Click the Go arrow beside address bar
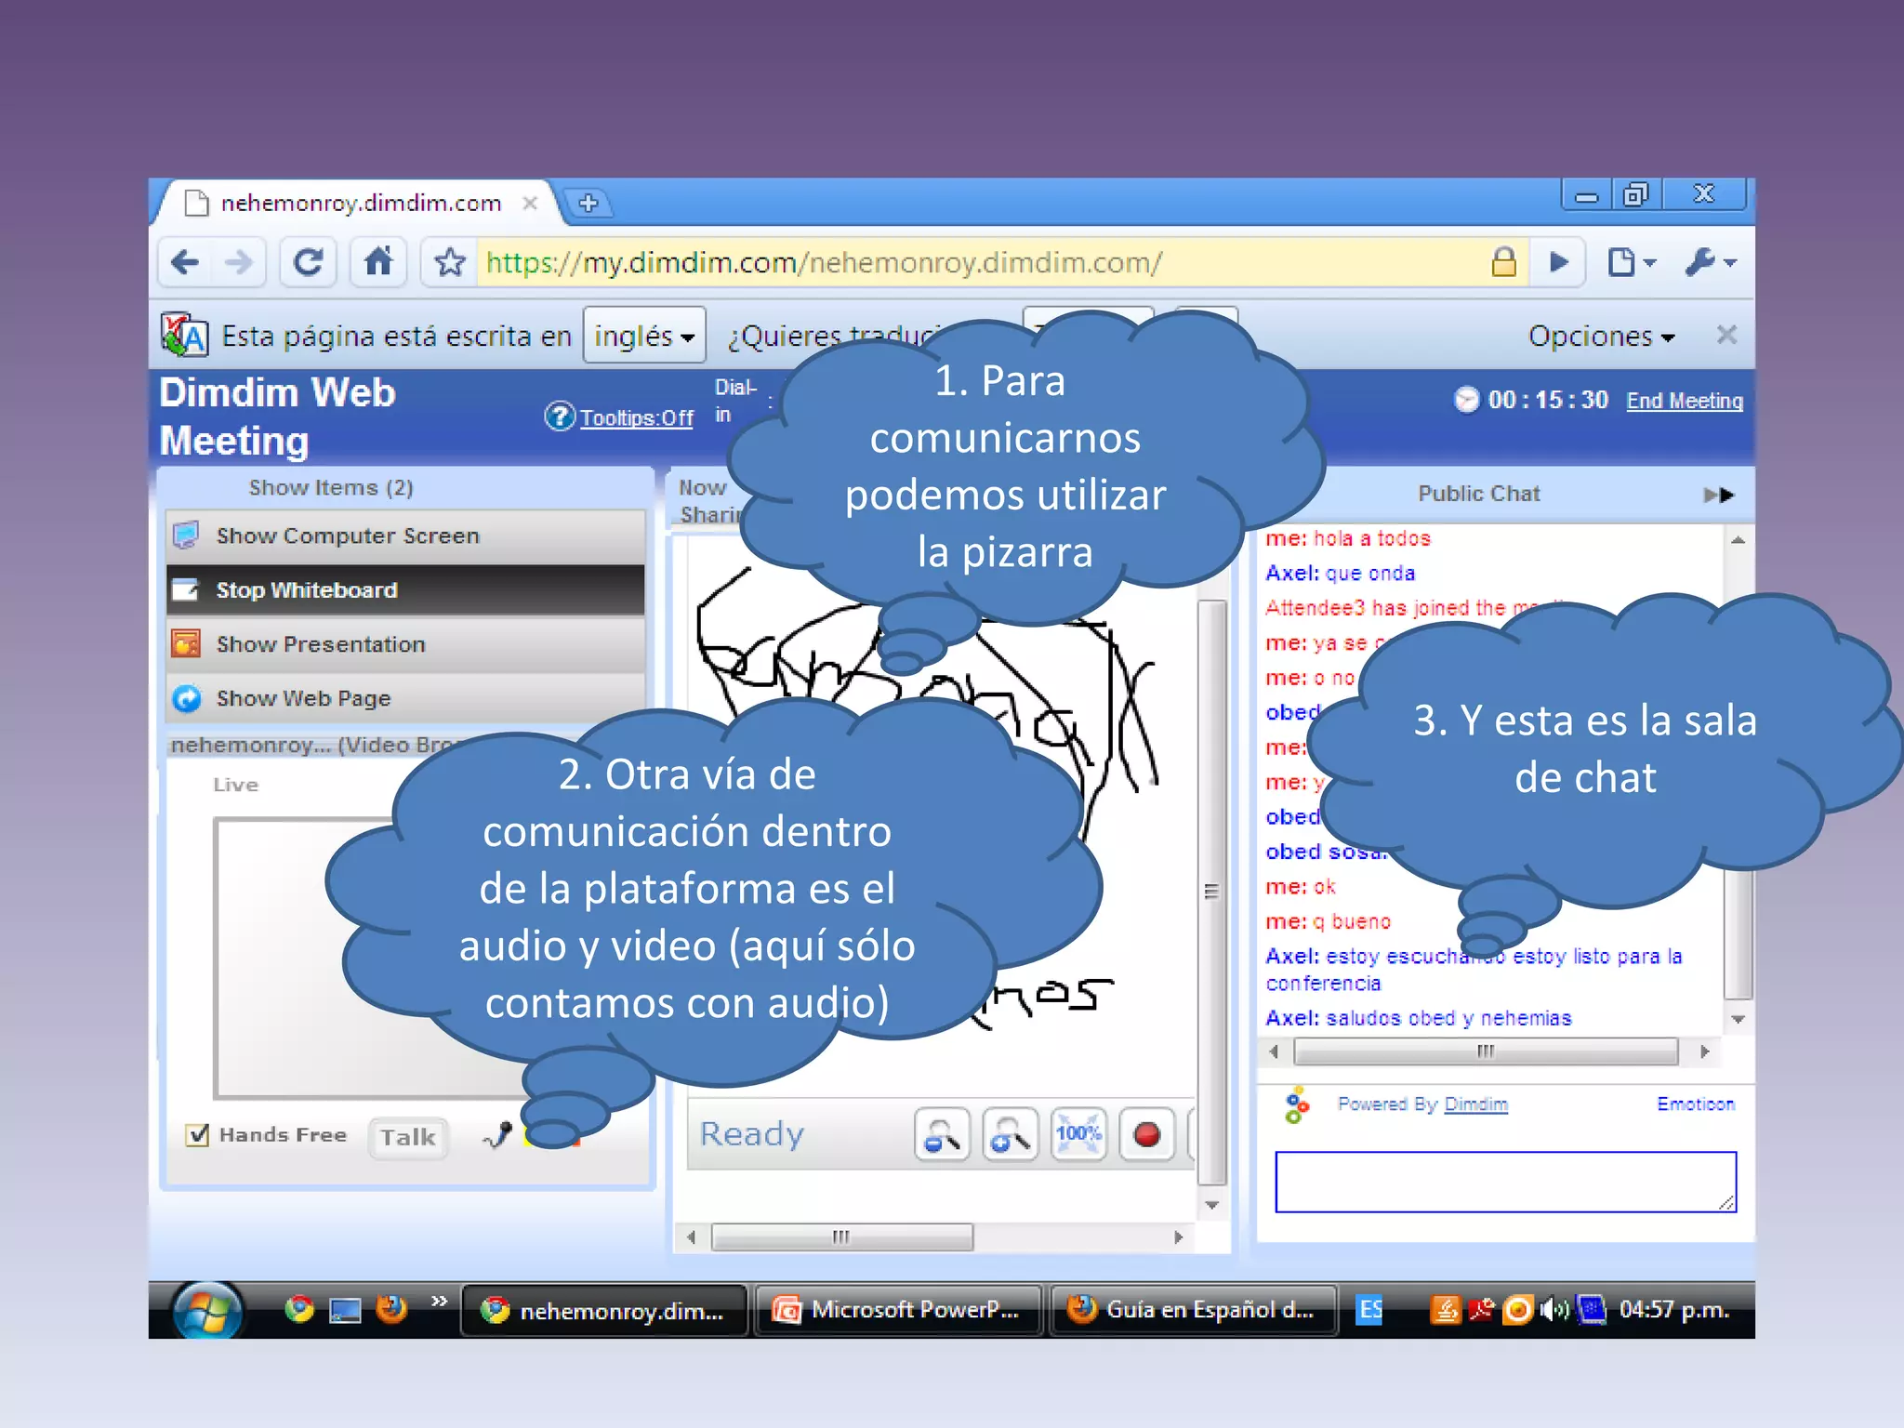 1559,263
